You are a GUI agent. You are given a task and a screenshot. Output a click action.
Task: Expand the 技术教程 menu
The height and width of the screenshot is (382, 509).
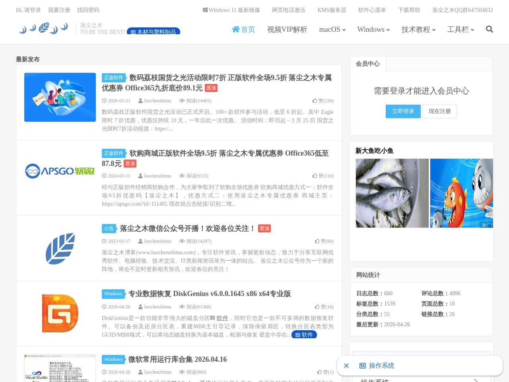pyautogui.click(x=419, y=29)
